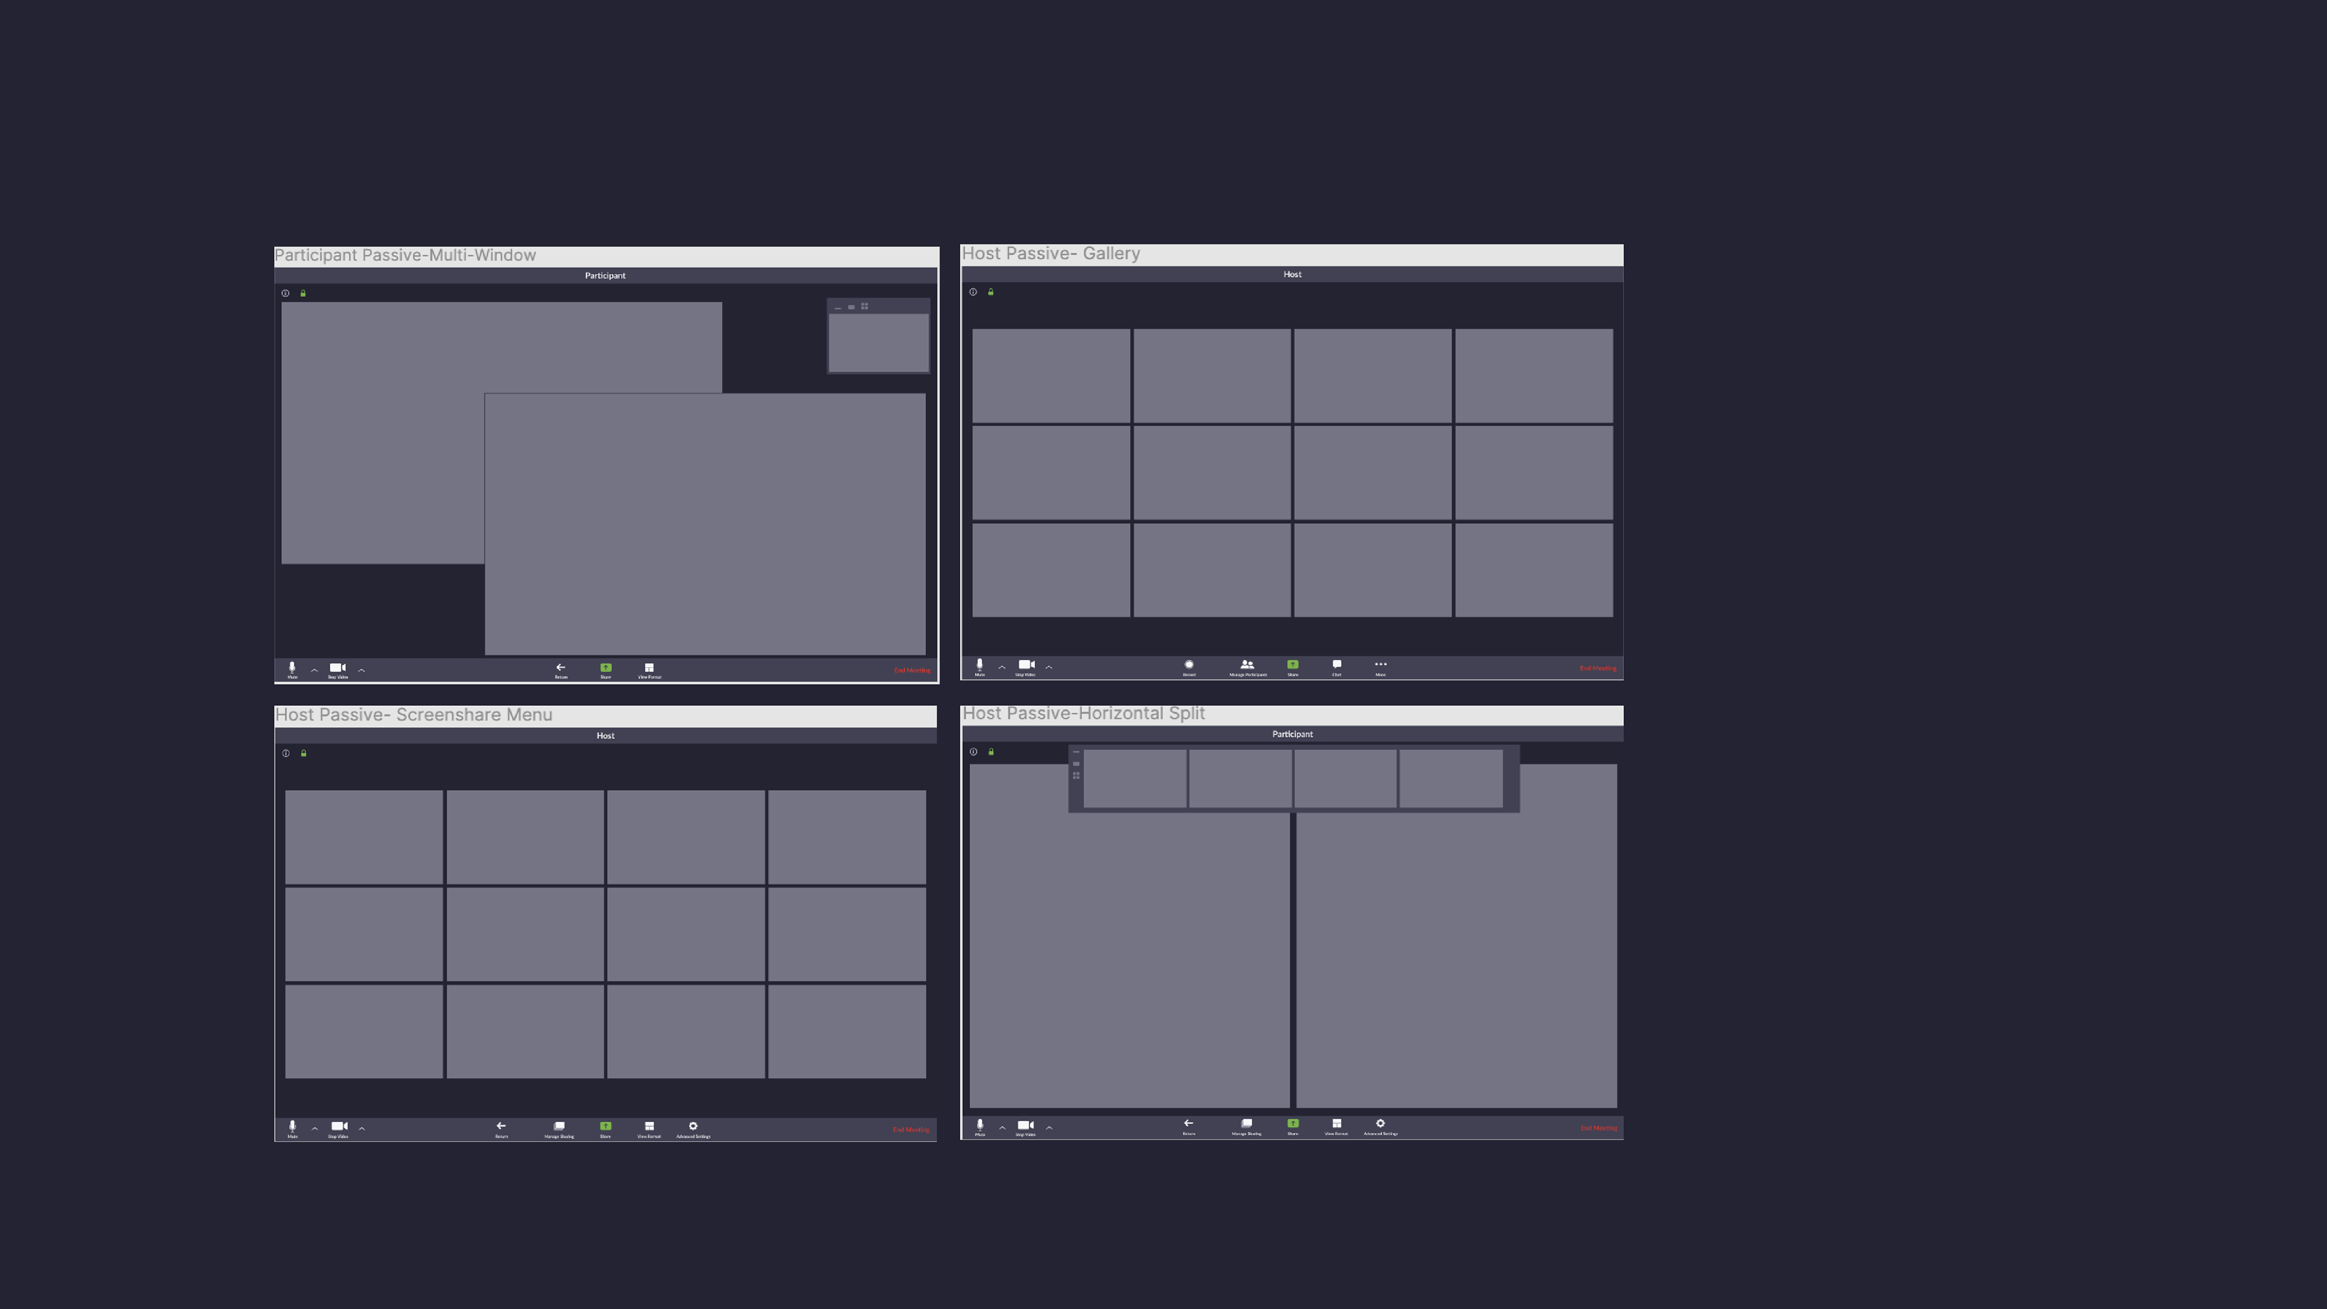Select first thumbnail in Horizontal Split strip
This screenshot has height=1309, width=2327.
1134,778
